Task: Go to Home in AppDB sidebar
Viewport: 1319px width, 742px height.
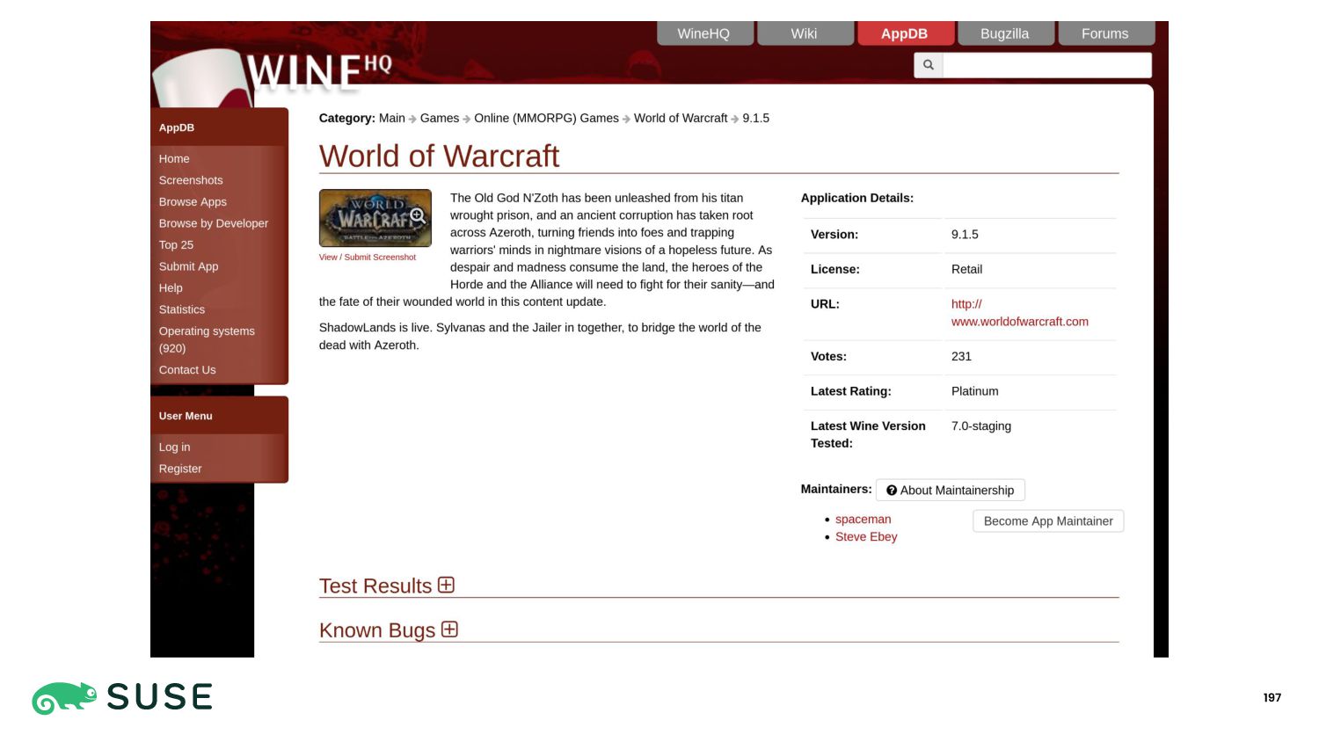Action: 174,159
